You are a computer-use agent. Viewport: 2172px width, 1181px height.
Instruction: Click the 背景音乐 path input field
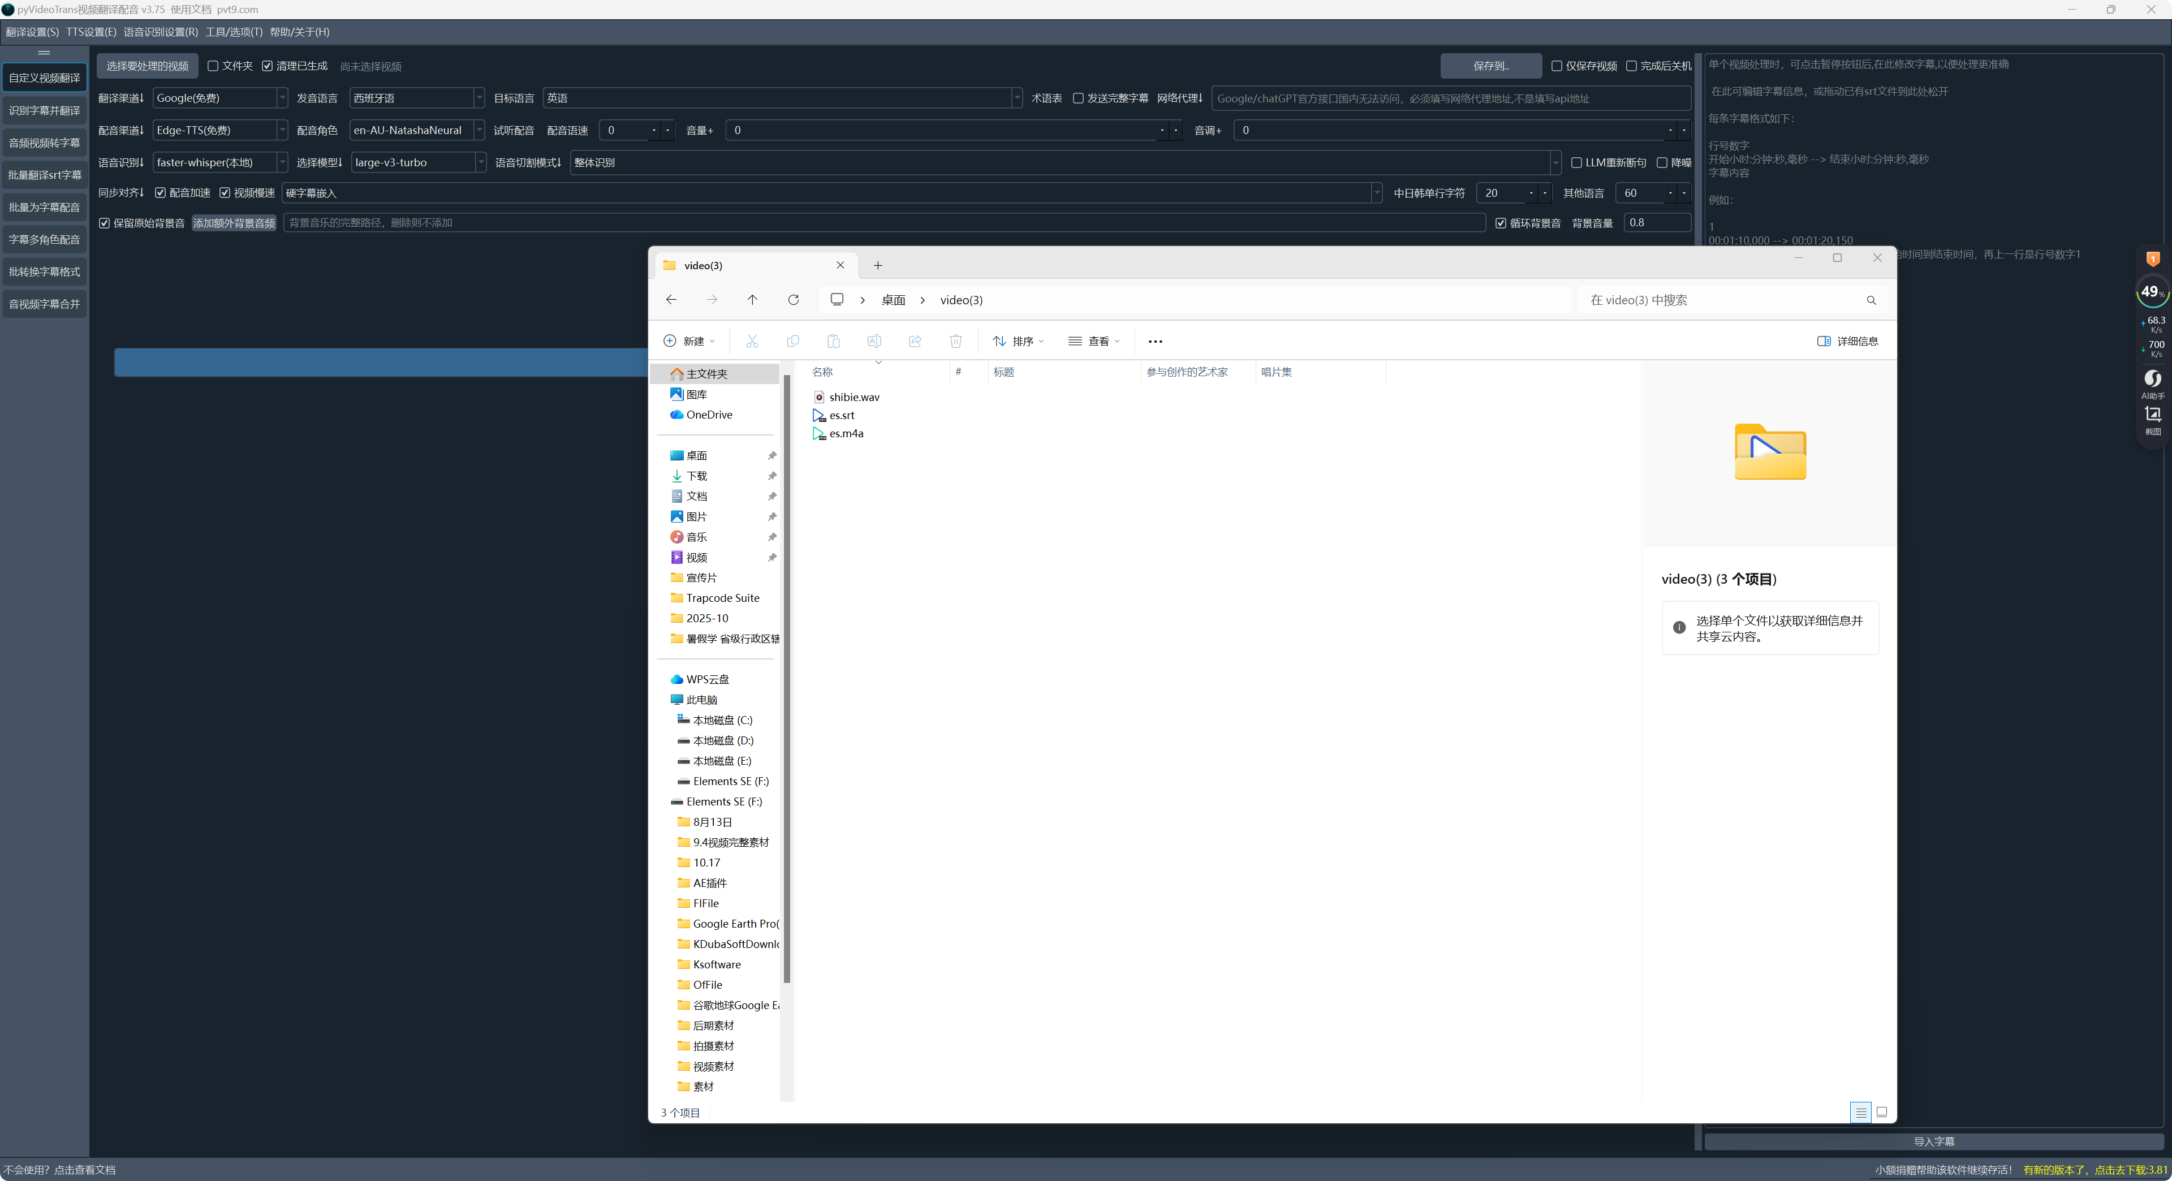(884, 222)
